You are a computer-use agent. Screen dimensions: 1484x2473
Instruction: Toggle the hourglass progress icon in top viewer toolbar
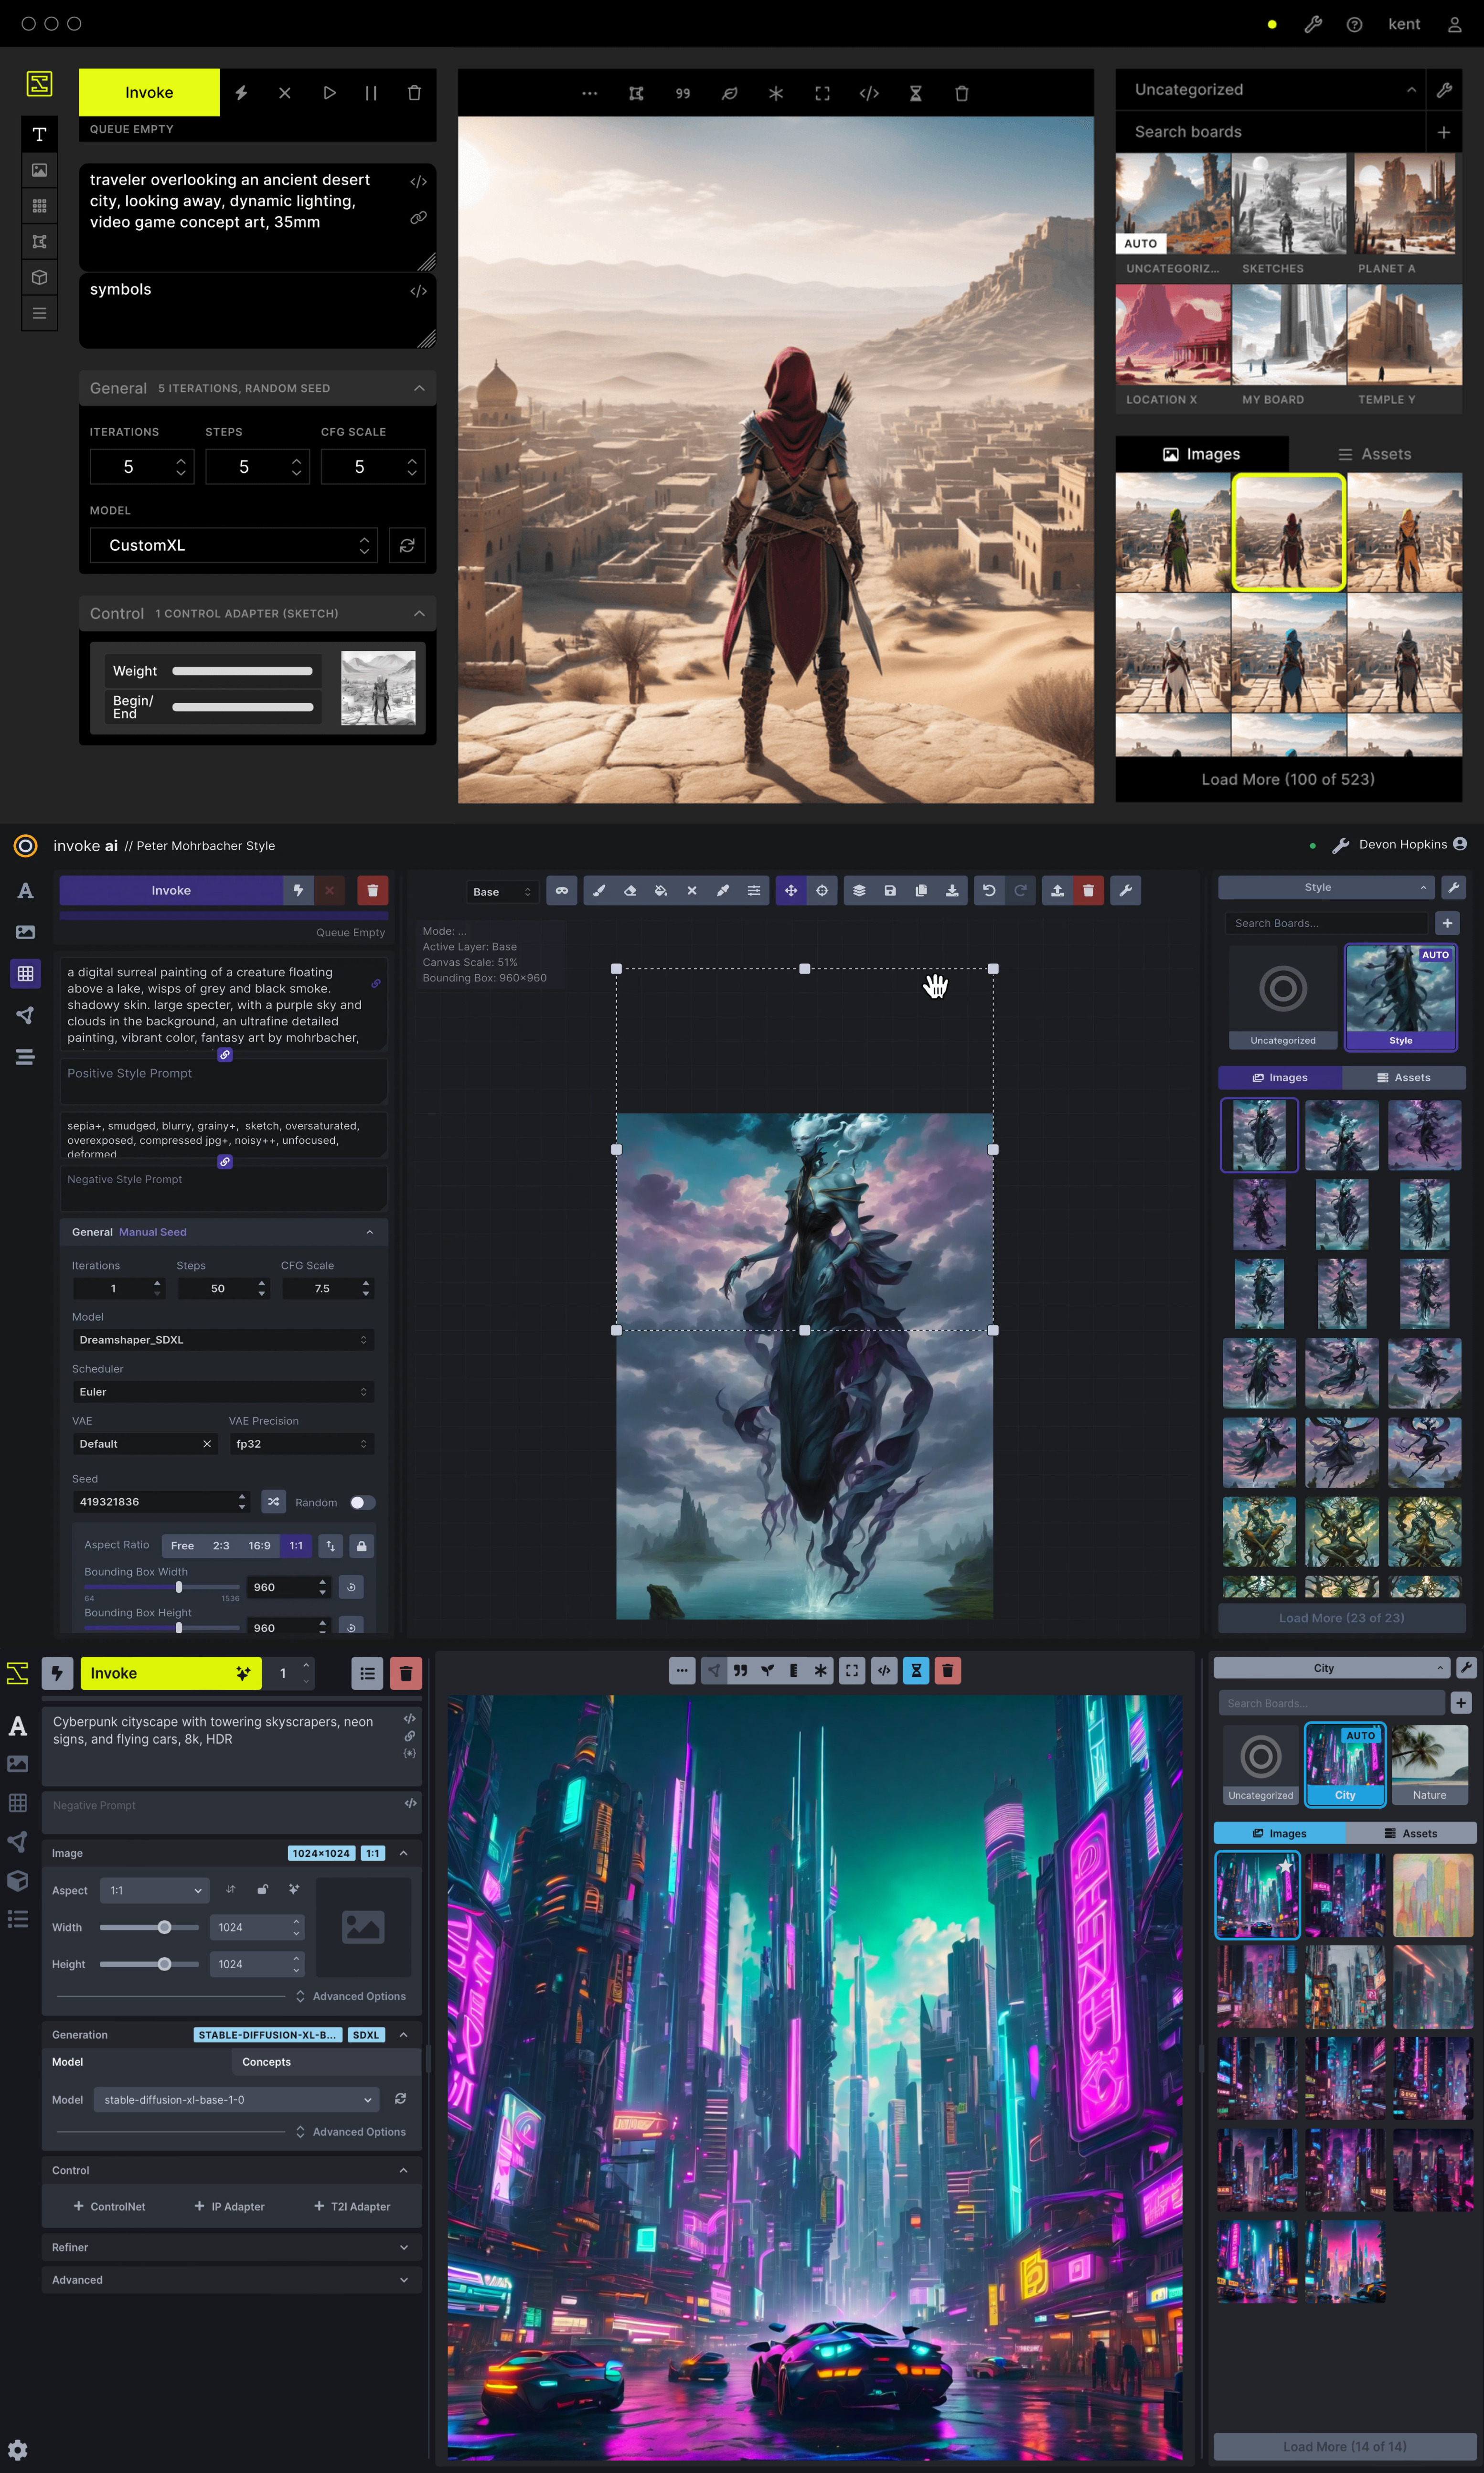915,93
